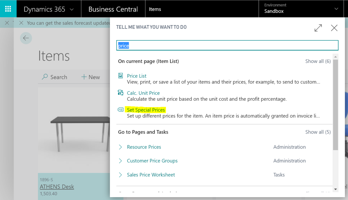This screenshot has width=348, height=200.
Task: Expand the Tell Me dialog to full size
Action: click(318, 28)
